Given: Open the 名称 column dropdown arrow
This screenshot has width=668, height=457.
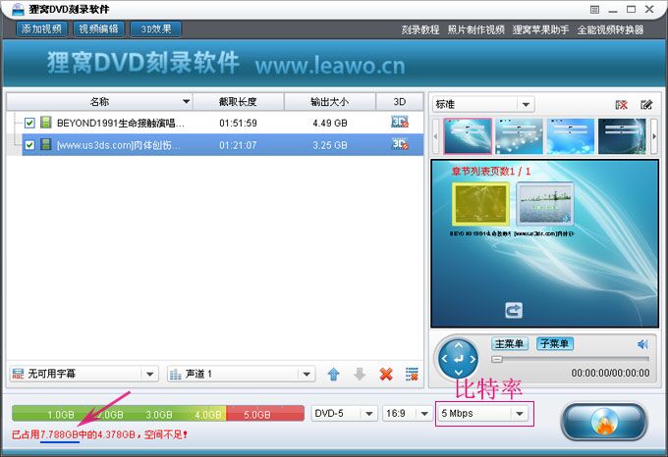Looking at the screenshot, I should [x=187, y=102].
